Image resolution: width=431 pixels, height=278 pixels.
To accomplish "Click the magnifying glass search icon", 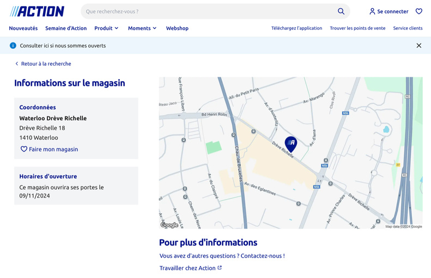I will coord(341,11).
